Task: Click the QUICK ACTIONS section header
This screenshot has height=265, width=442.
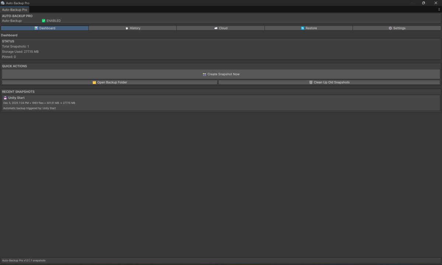Action: tap(14, 66)
